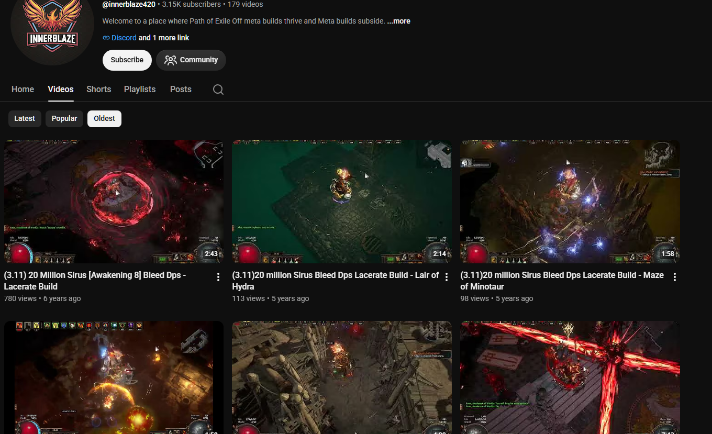Open the second-row right video thumbnail with red beams
This screenshot has width=712, height=434.
[x=570, y=377]
